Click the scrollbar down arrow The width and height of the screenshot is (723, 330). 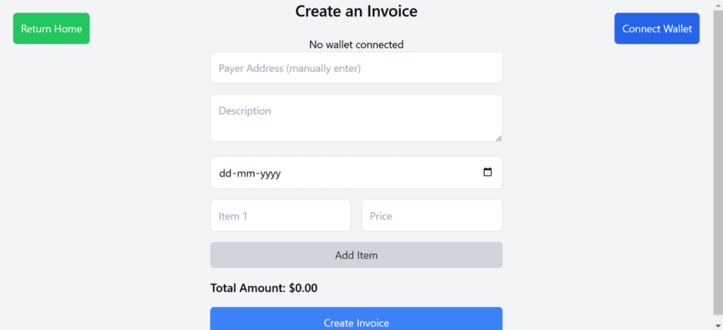click(718, 325)
